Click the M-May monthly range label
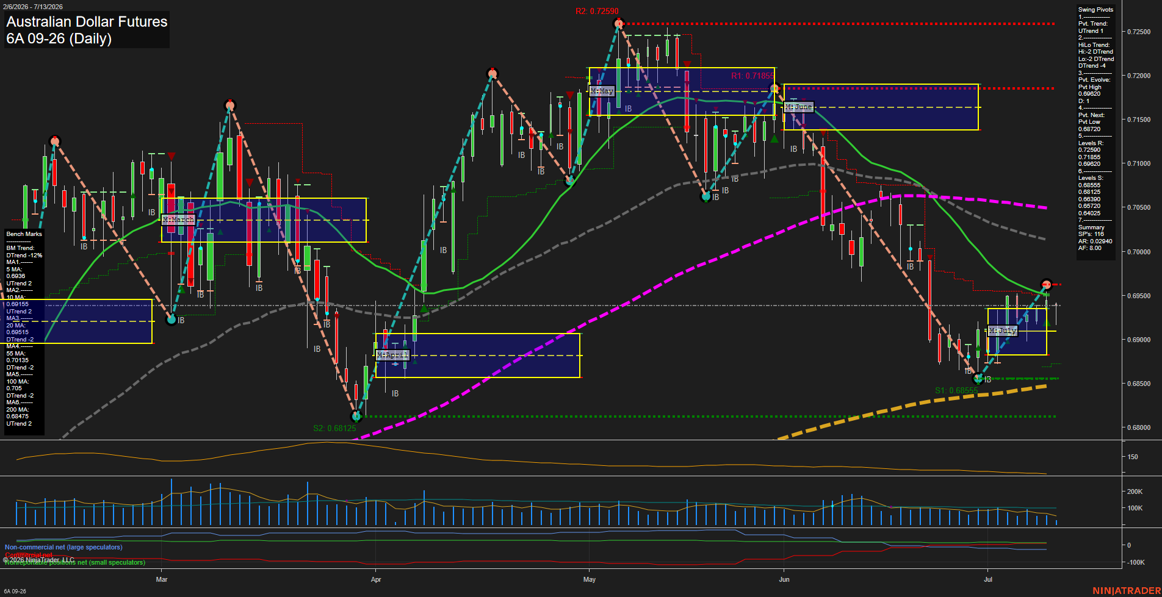Screen dimensions: 1162x597 tap(602, 91)
